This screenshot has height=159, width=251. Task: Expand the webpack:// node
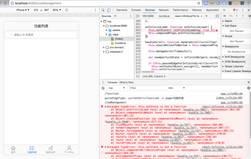[104, 52]
